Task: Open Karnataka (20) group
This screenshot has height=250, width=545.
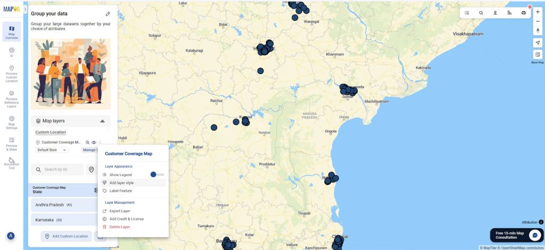Action: pos(64,220)
